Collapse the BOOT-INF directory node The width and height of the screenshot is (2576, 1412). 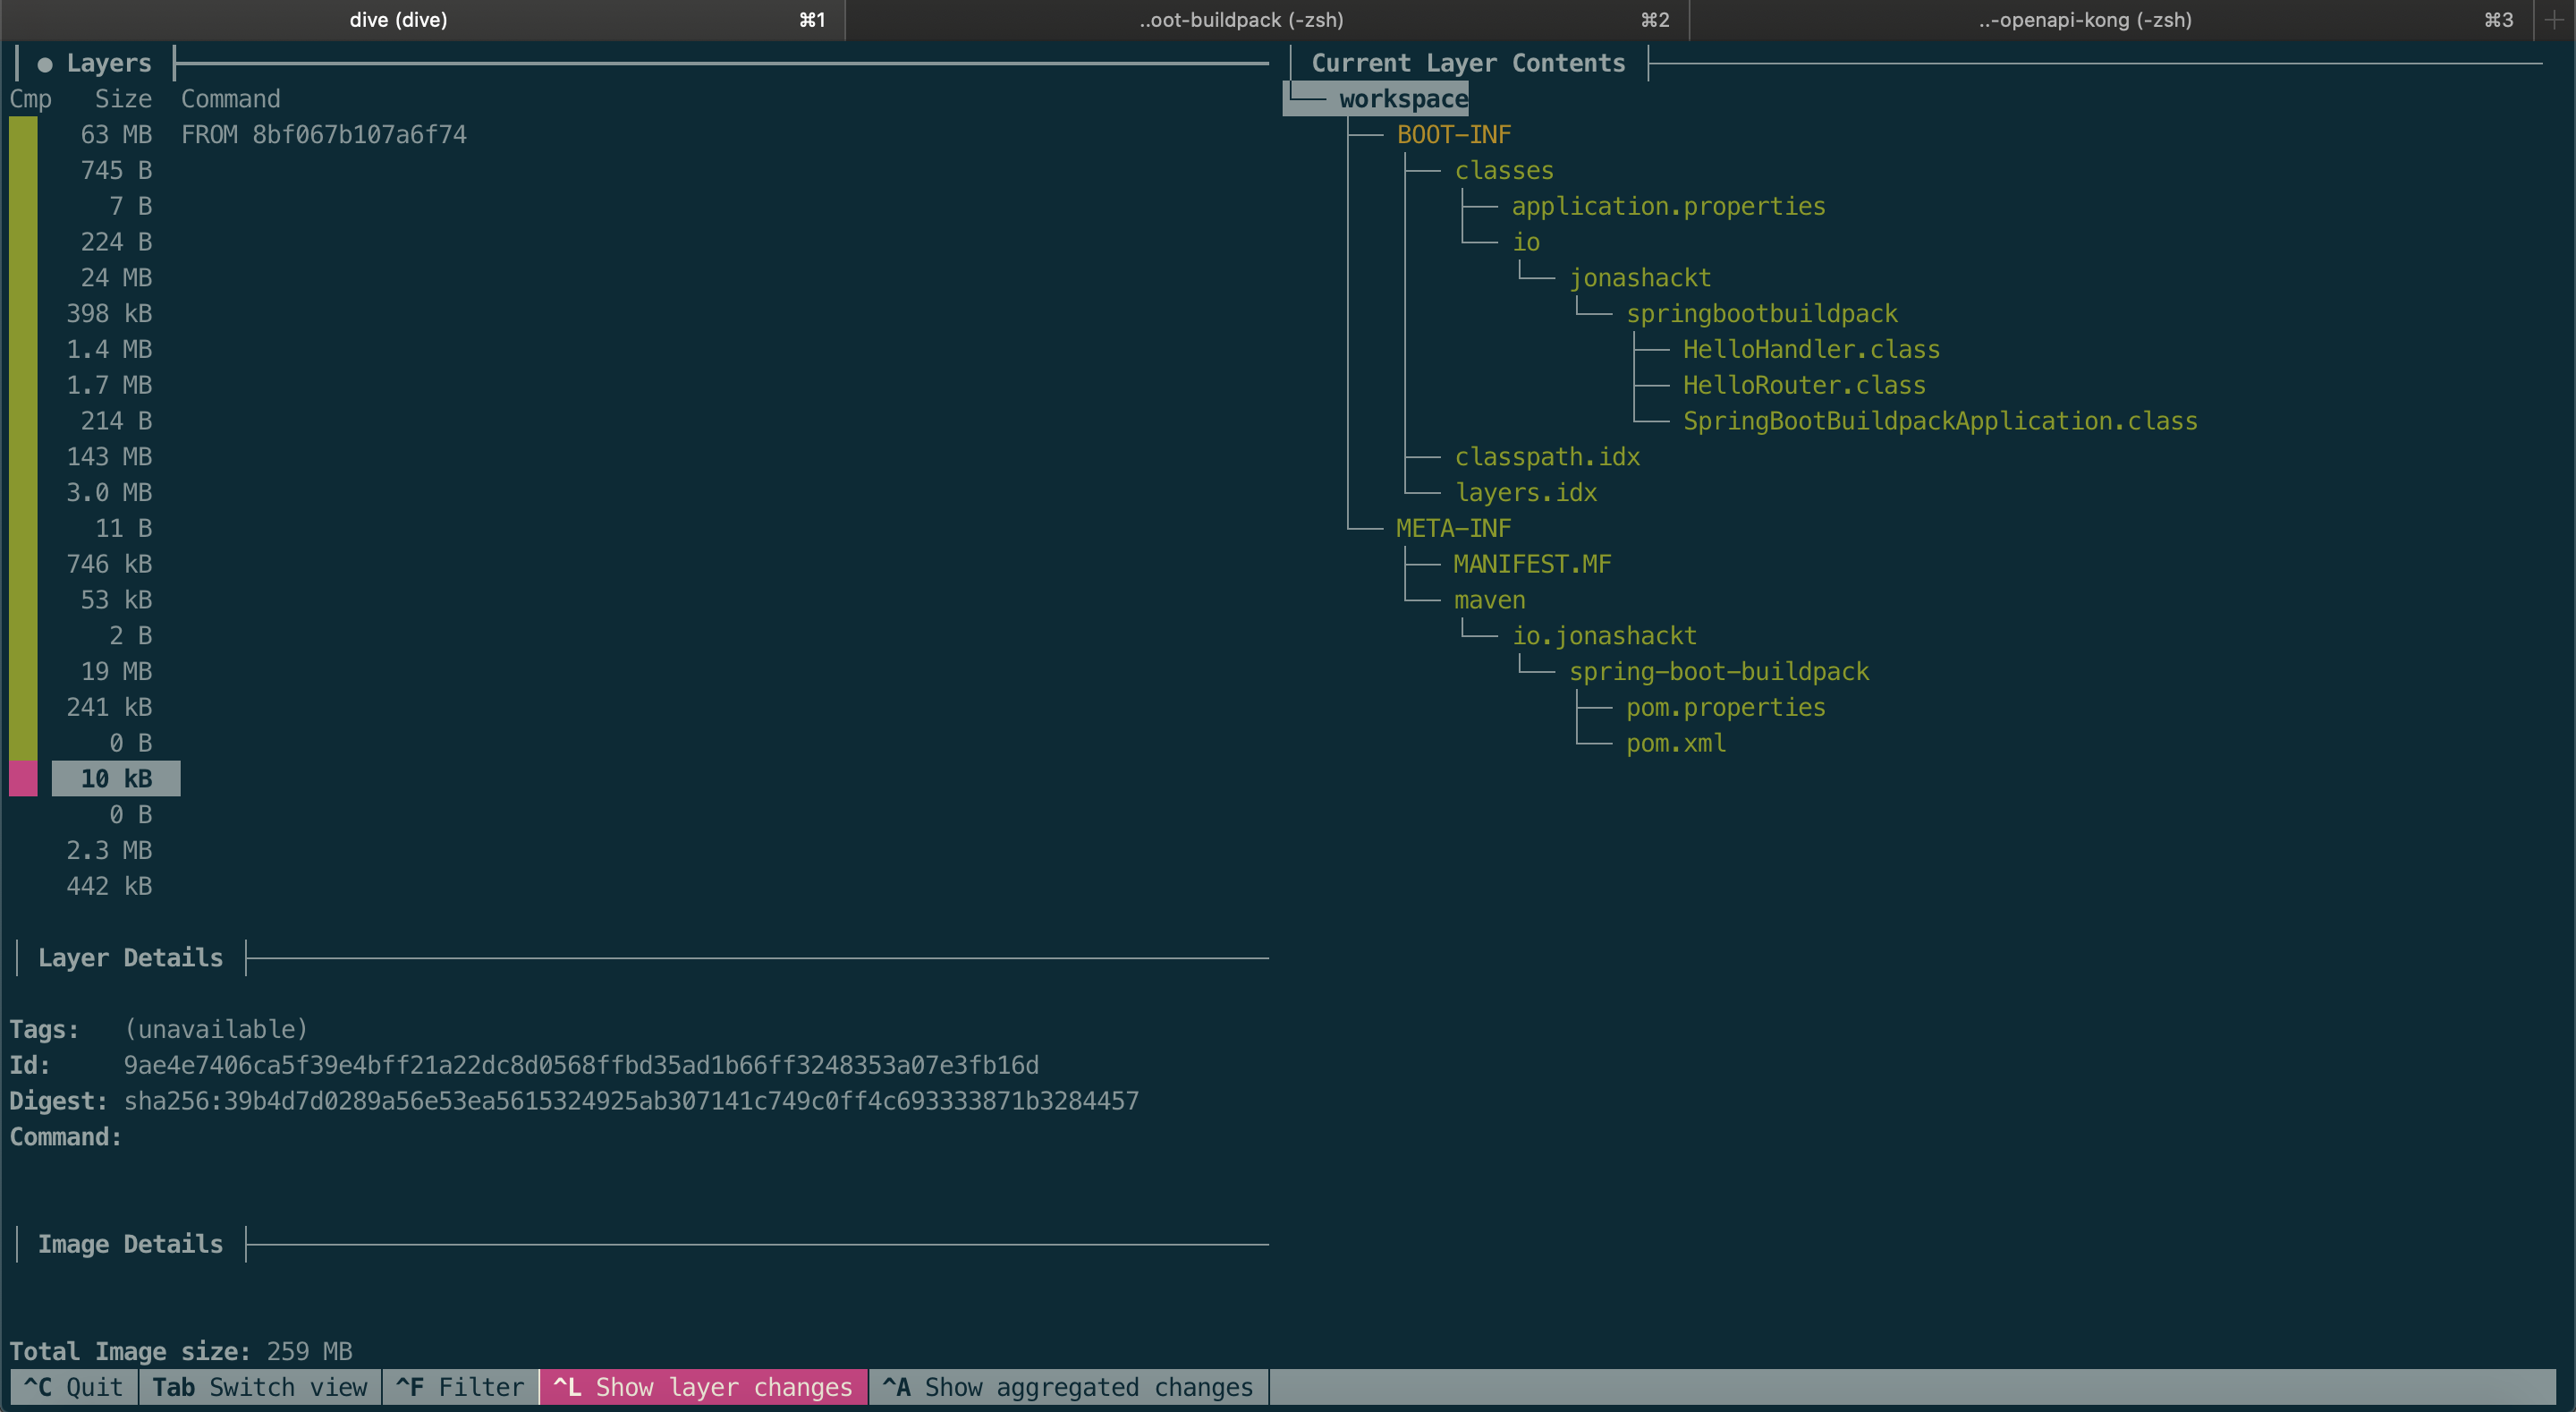coord(1453,135)
